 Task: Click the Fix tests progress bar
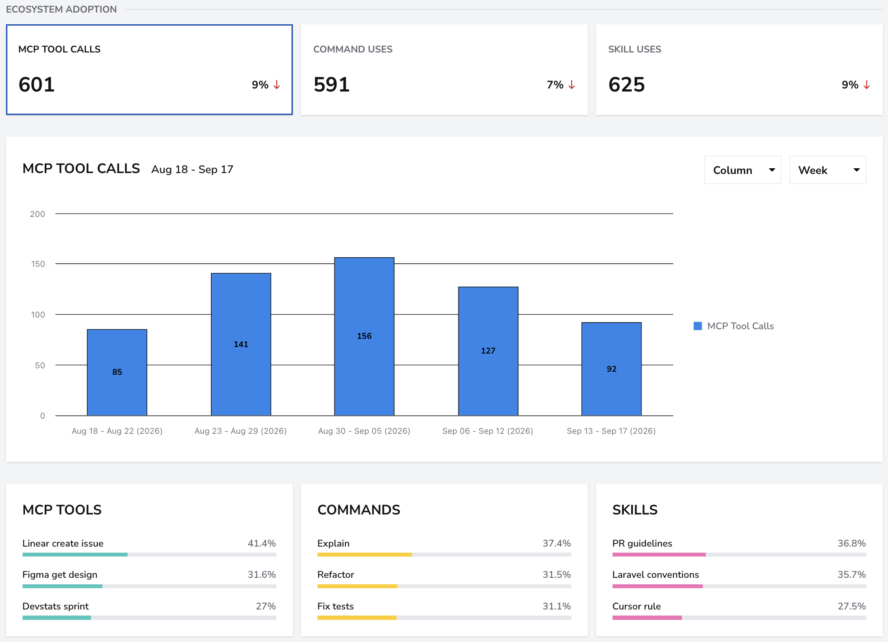(x=444, y=617)
